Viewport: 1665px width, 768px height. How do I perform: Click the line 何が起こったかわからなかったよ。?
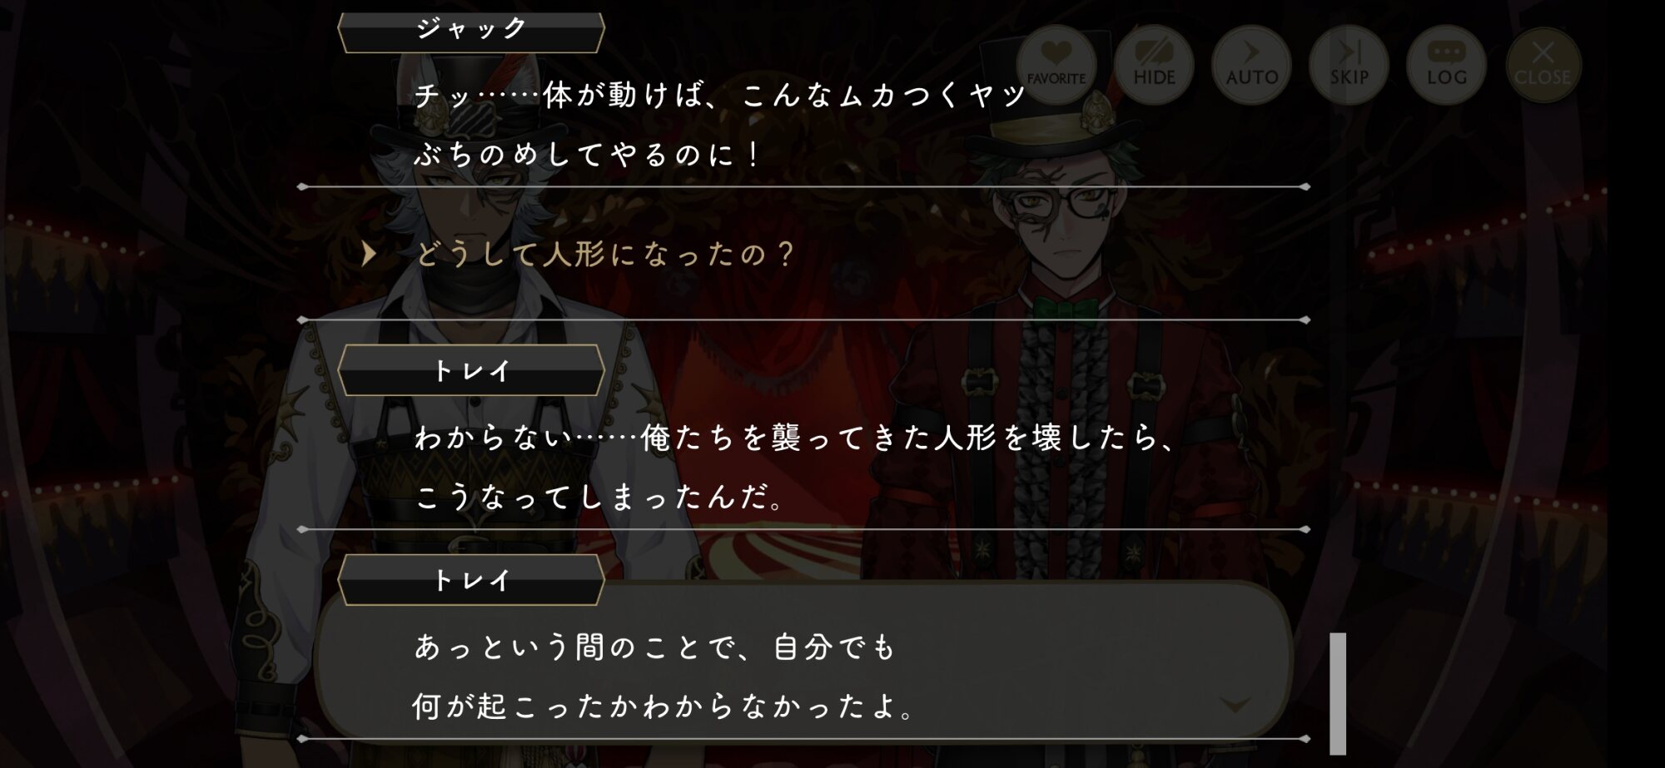coord(664,706)
